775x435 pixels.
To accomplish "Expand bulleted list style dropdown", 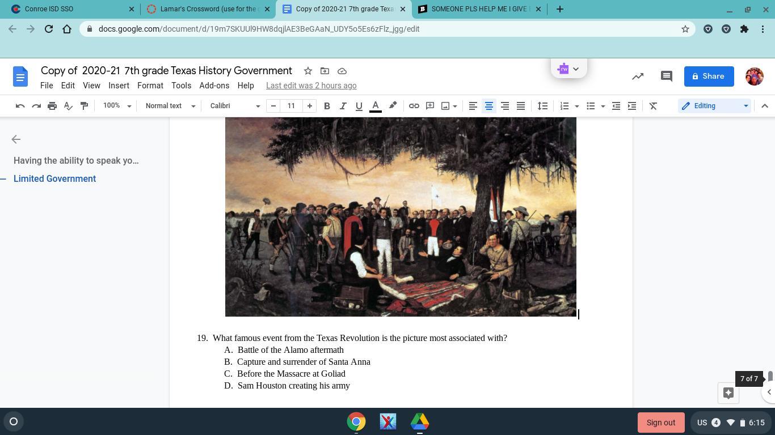I will pos(603,106).
